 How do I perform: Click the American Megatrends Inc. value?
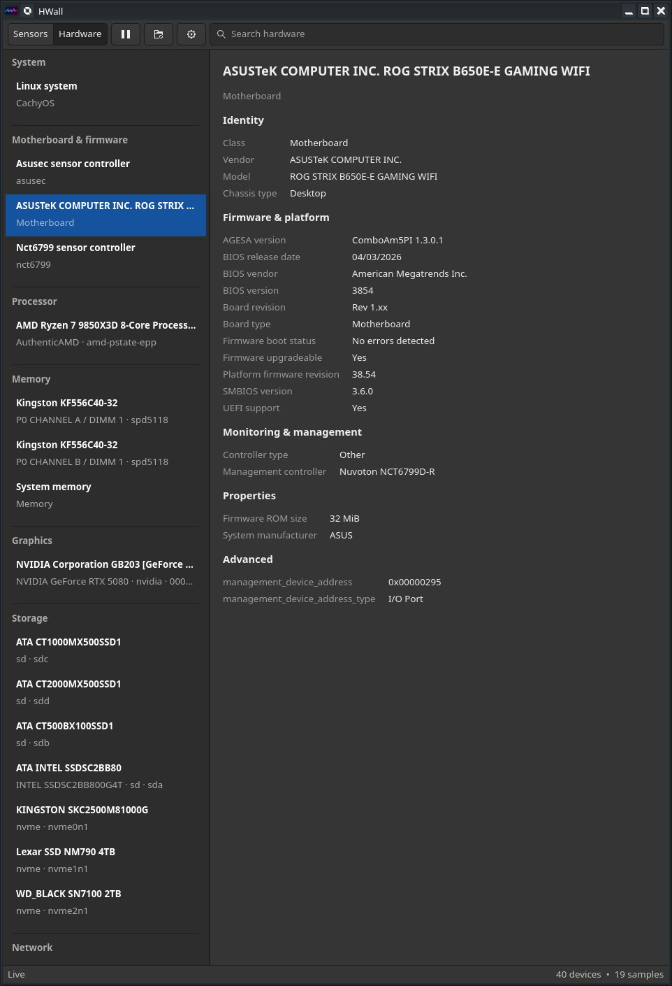pyautogui.click(x=409, y=273)
